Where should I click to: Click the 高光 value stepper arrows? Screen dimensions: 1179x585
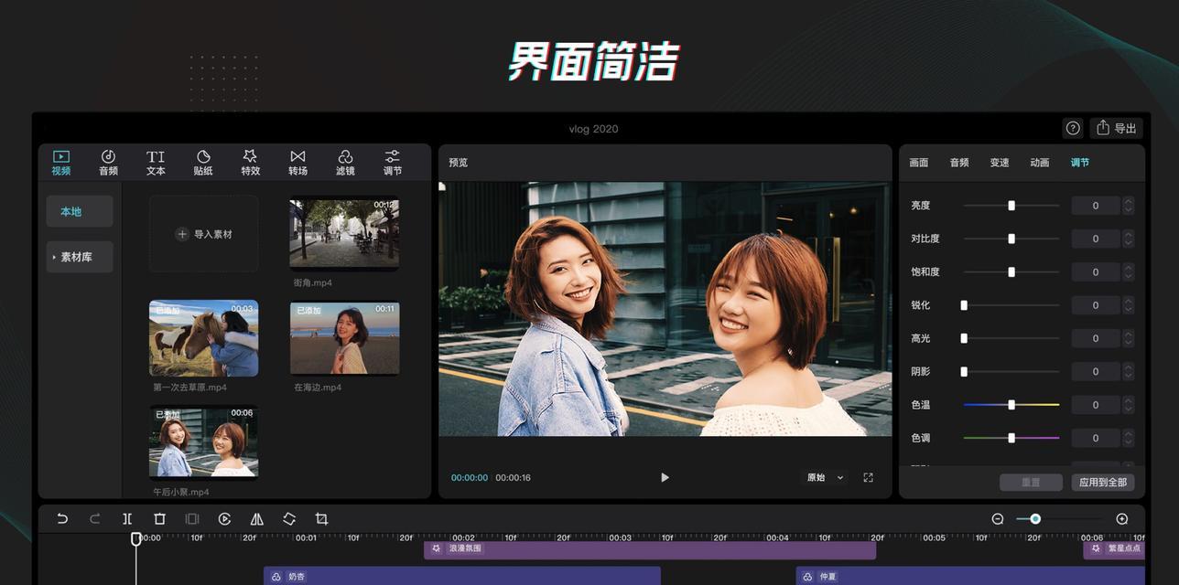pyautogui.click(x=1129, y=338)
